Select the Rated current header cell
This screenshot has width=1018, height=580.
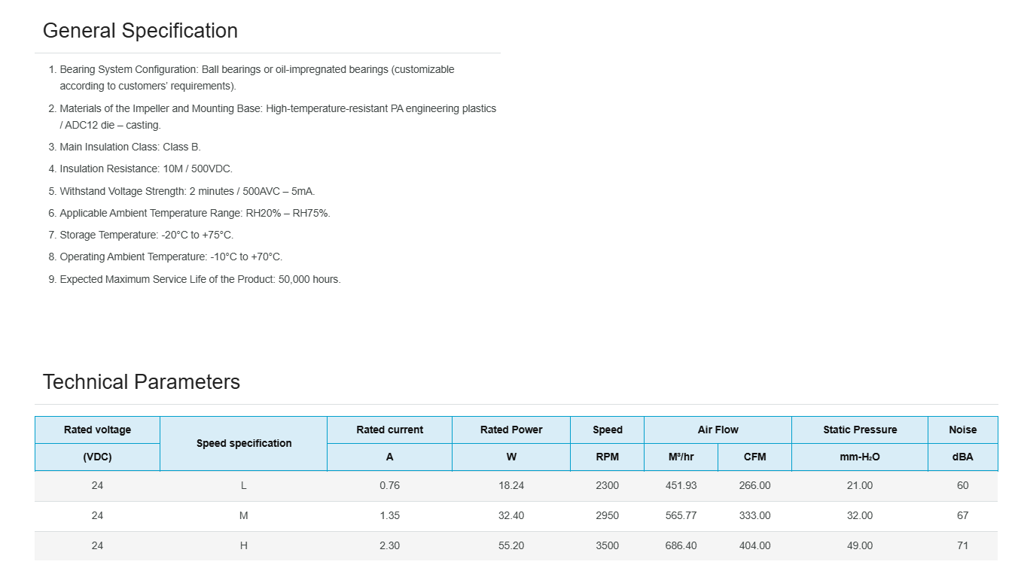coord(389,430)
